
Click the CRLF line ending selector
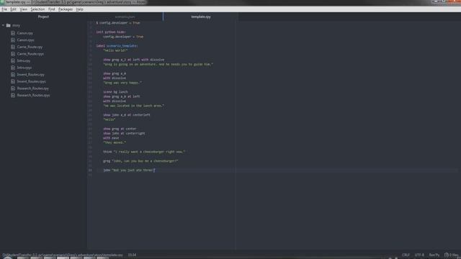[406, 255]
